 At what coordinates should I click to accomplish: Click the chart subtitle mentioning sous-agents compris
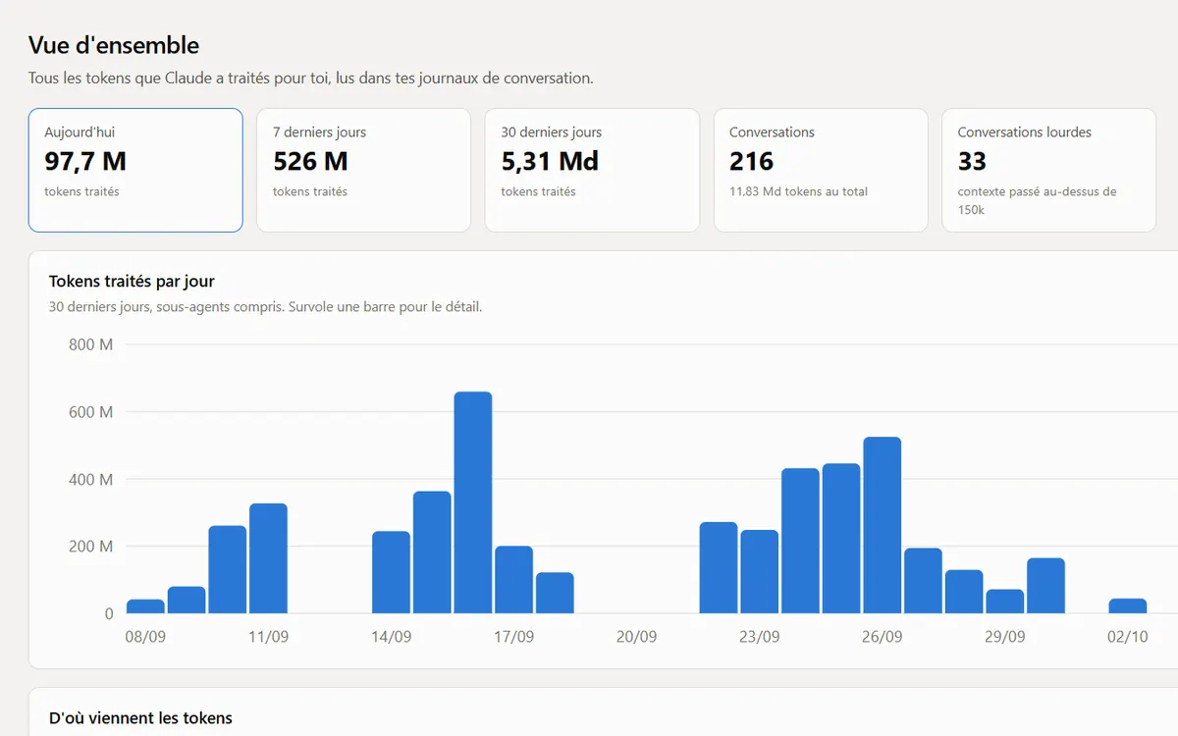[265, 306]
